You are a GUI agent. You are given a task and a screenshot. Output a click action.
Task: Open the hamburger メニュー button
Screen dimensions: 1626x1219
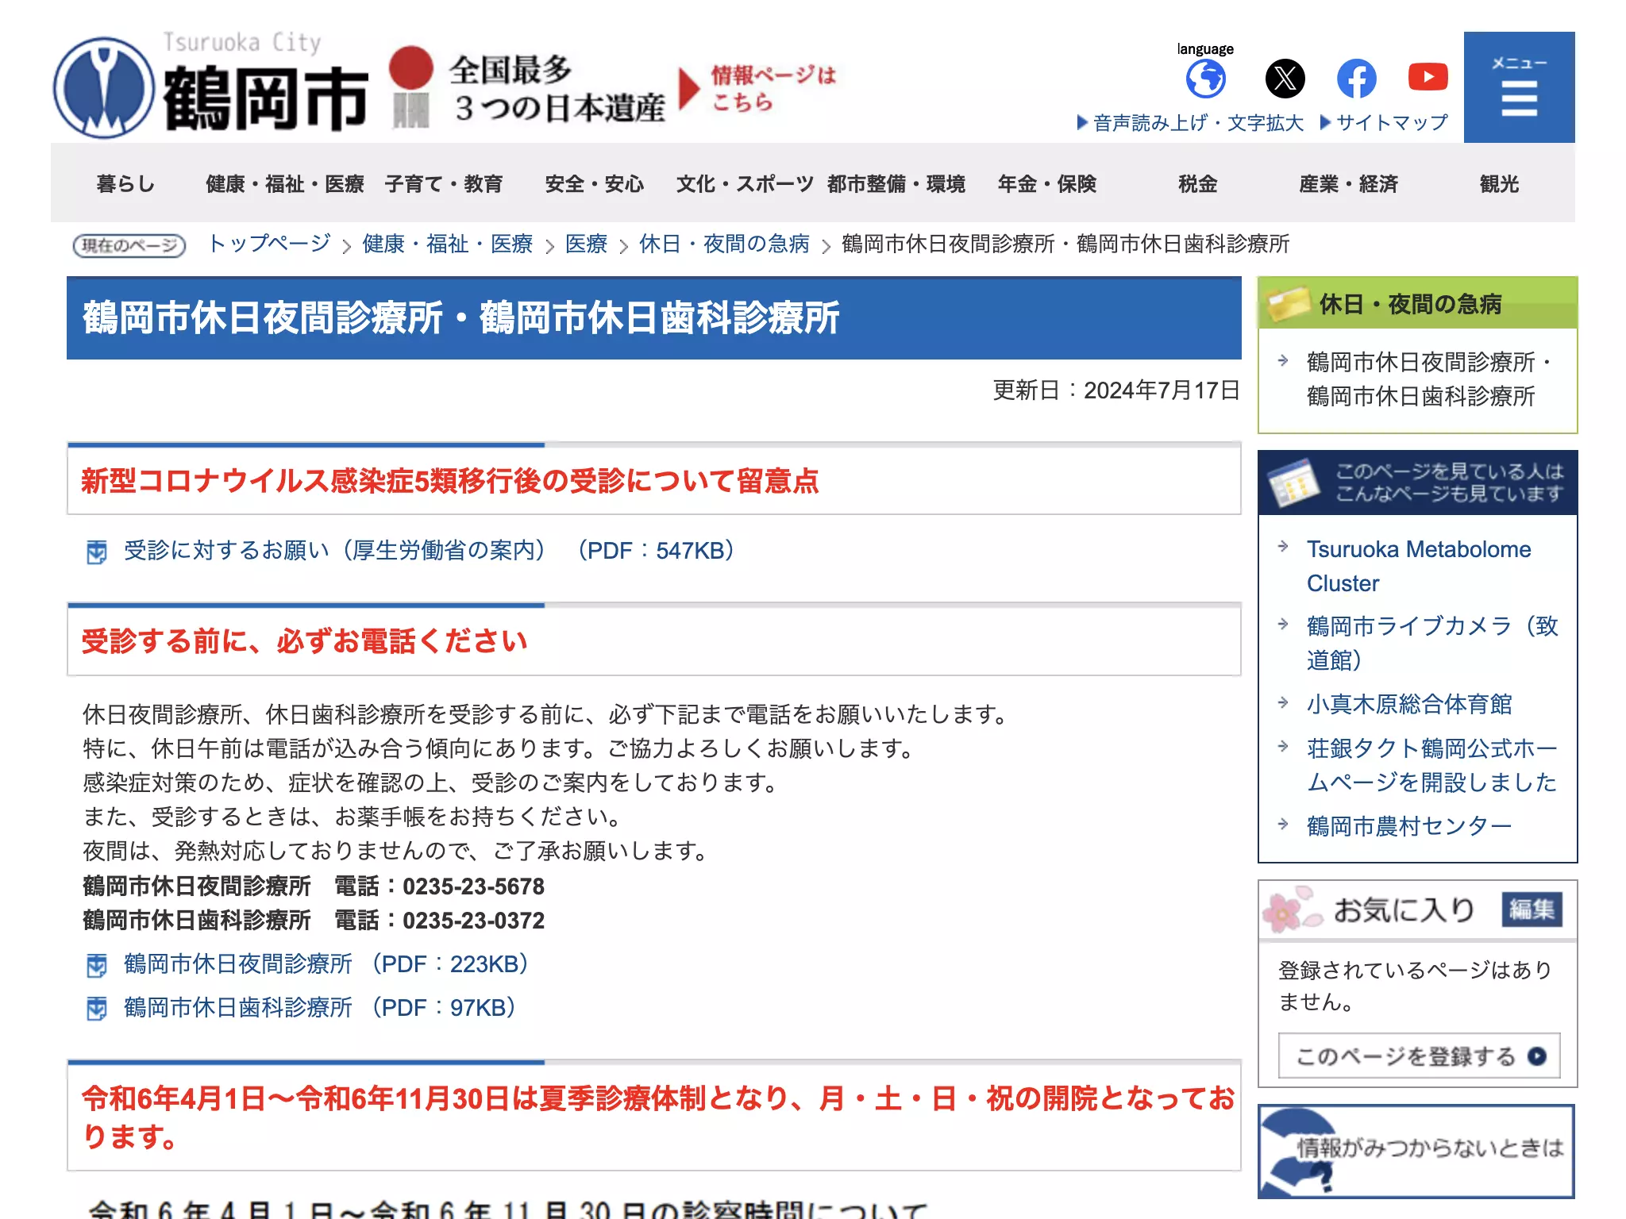(1519, 87)
